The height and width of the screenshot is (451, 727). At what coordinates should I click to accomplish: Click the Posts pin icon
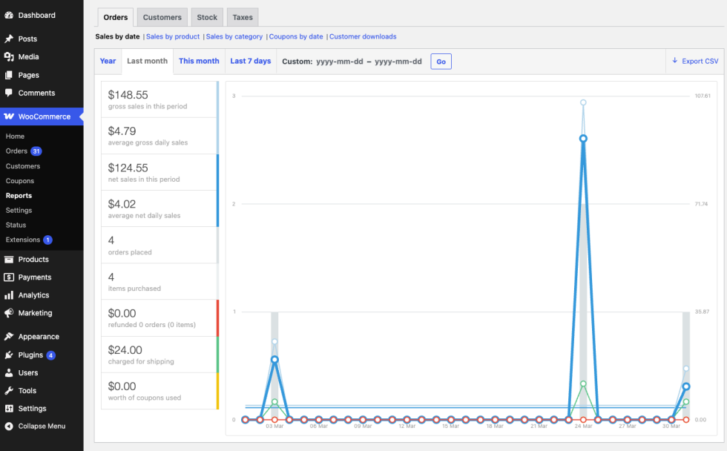[9, 39]
